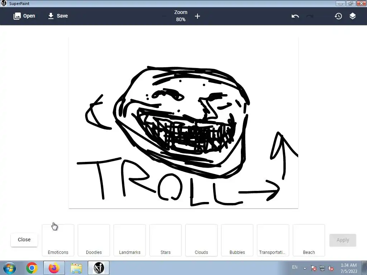Screen dimensions: 367x275
Task: Click the zoom out minus icon
Action: pos(164,16)
